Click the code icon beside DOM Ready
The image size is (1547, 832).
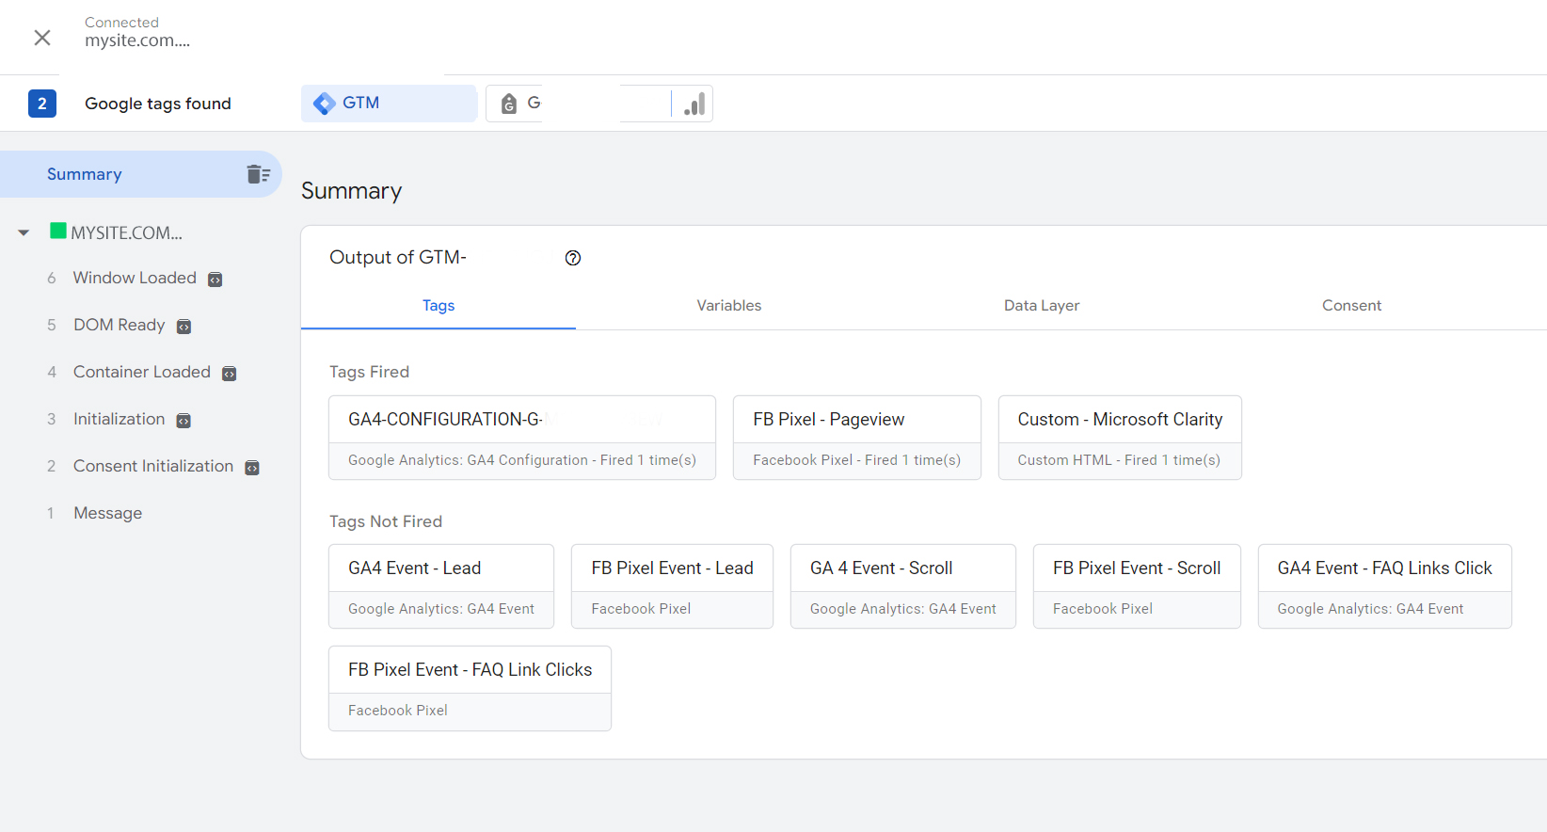tap(184, 327)
